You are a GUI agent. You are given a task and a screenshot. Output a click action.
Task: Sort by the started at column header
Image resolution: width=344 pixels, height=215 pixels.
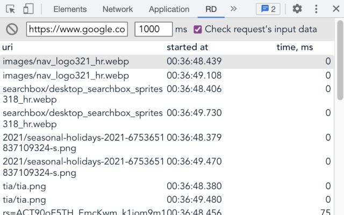point(187,47)
